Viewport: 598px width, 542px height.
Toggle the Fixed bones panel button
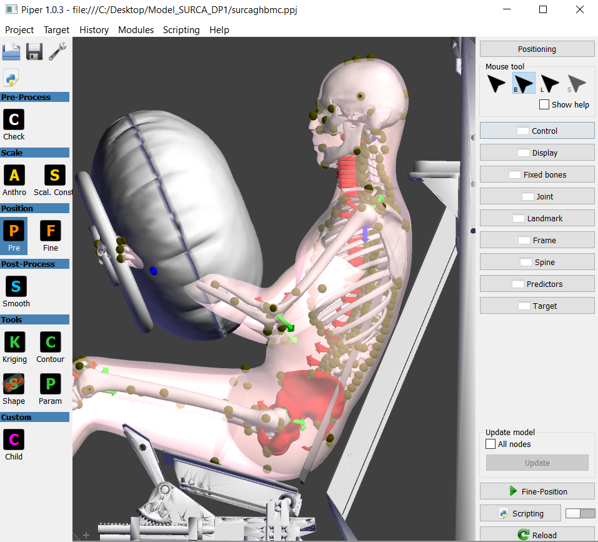[537, 174]
